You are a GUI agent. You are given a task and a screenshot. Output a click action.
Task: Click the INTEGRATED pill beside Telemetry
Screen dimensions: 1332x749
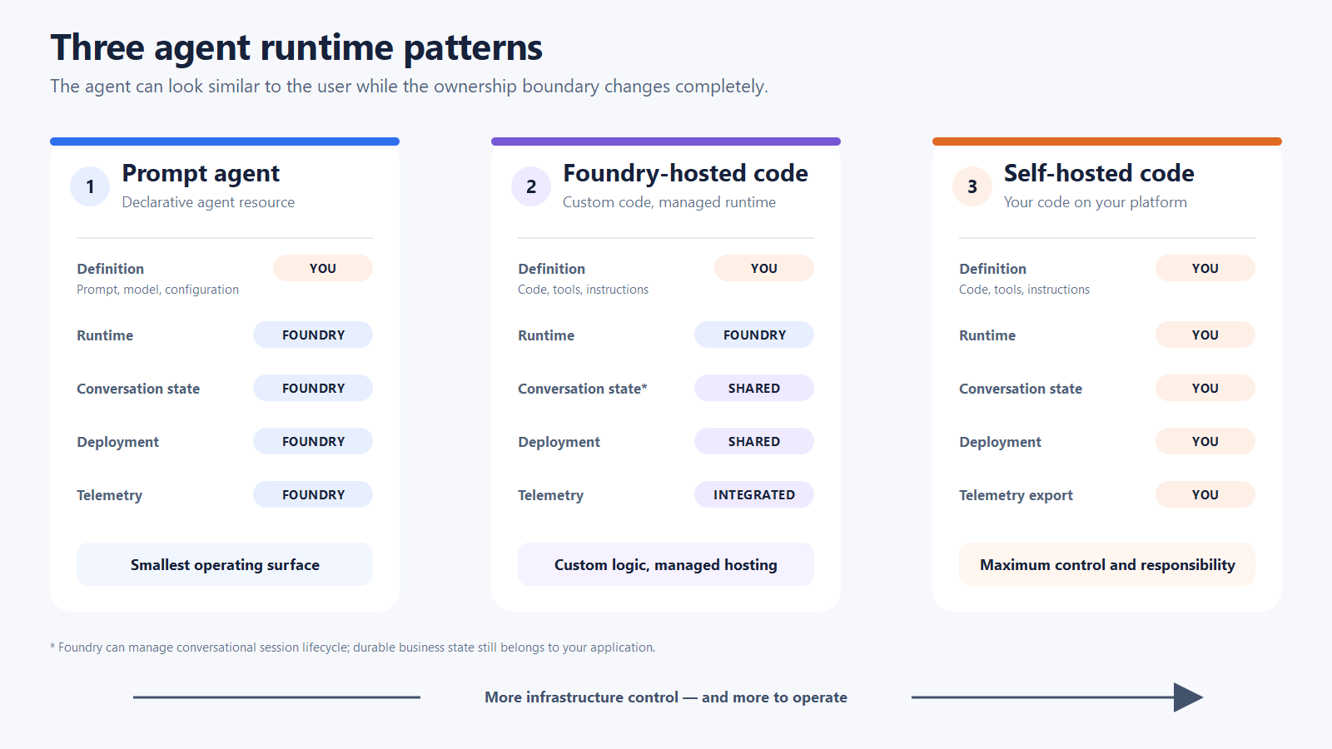pos(754,494)
